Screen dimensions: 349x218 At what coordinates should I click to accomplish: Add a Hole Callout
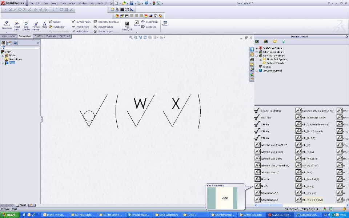80,31
